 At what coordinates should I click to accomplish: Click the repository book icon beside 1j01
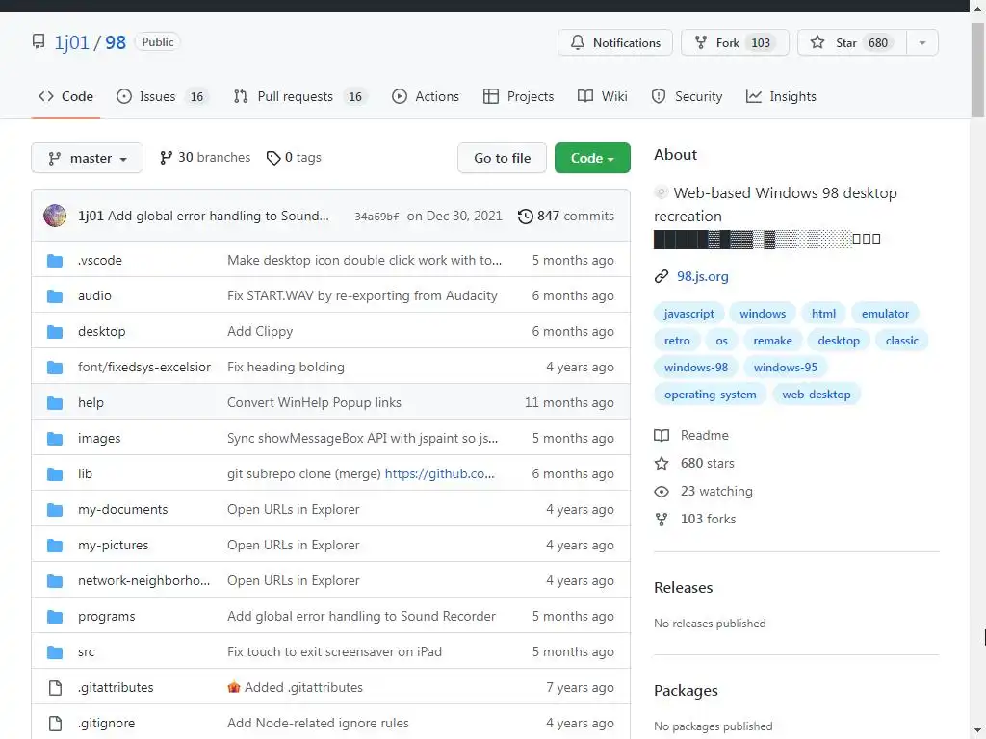click(39, 42)
